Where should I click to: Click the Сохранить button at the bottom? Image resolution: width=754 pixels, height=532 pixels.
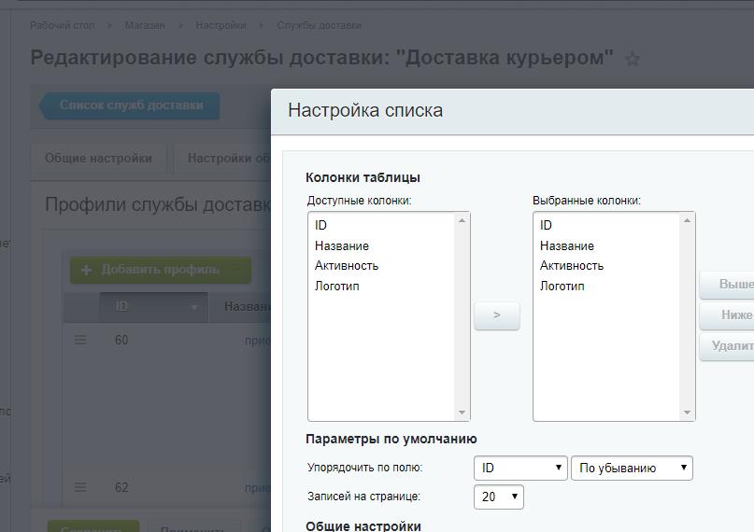pyautogui.click(x=93, y=526)
